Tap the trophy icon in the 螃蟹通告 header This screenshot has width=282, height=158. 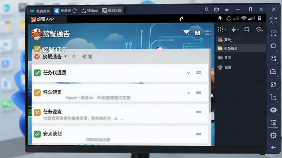click(x=186, y=32)
